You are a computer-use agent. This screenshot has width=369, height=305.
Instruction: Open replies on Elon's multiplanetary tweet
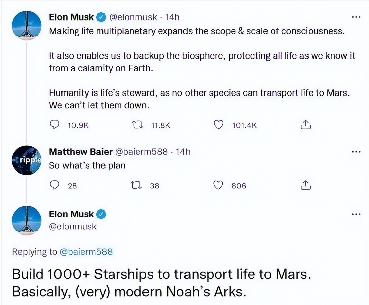pos(54,125)
